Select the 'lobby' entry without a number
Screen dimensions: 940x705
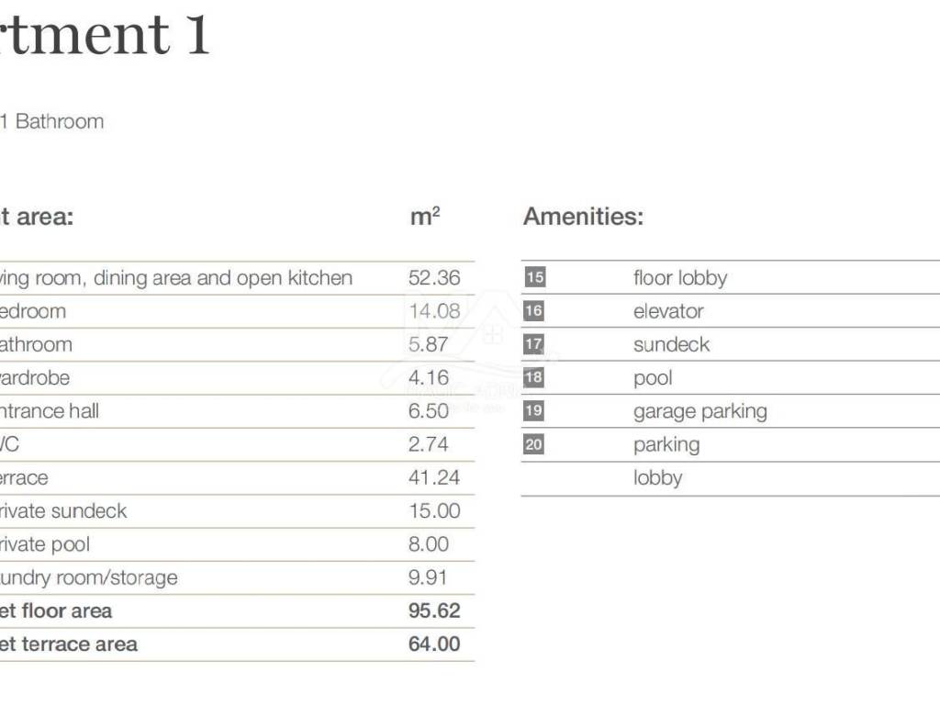657,478
